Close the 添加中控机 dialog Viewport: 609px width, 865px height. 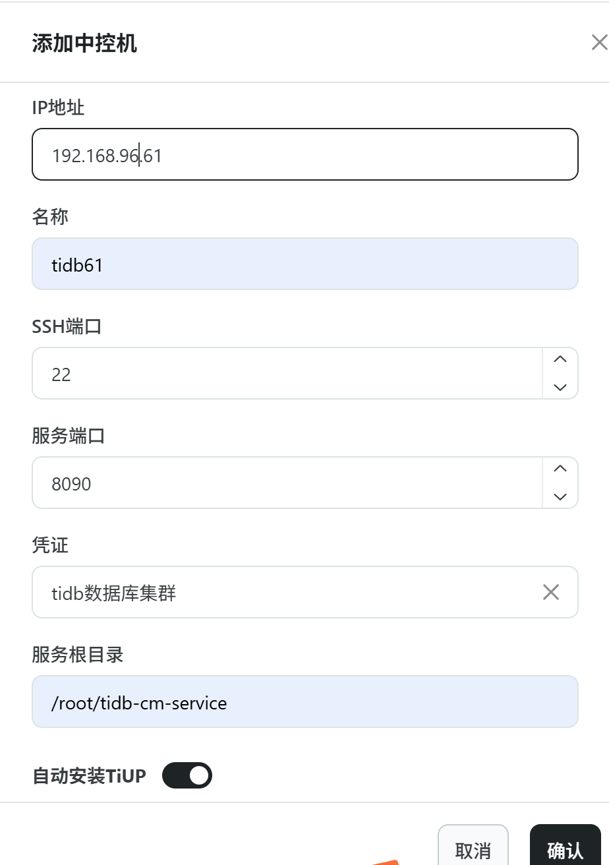598,43
